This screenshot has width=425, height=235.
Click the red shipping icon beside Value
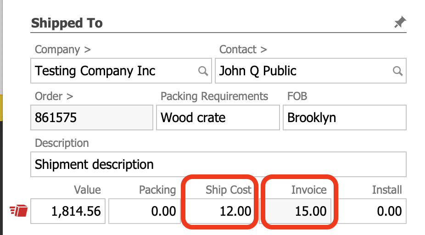click(19, 211)
